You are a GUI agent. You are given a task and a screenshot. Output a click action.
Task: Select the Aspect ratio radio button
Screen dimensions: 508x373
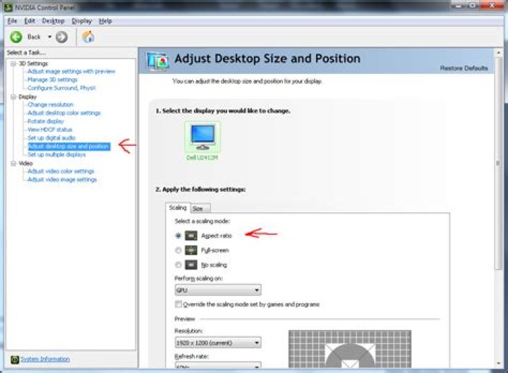(178, 236)
